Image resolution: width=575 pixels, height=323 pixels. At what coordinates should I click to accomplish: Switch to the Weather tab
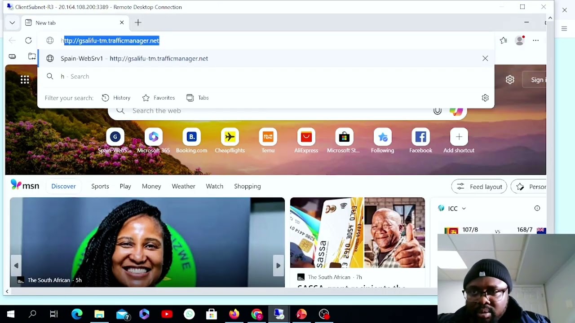(183, 186)
